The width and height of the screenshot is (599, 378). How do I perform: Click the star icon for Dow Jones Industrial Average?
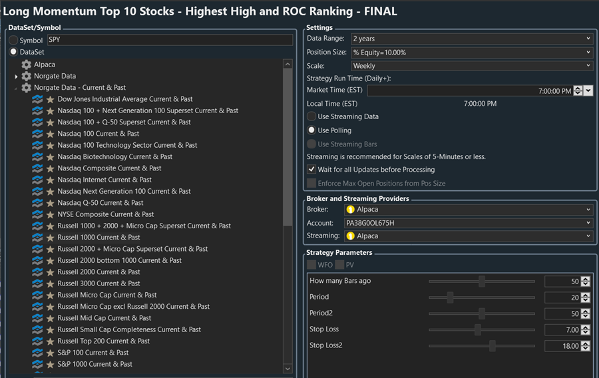click(x=50, y=99)
